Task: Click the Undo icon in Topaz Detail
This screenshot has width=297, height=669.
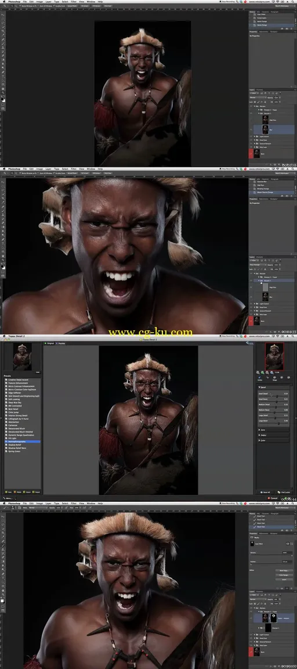Action: [259, 377]
